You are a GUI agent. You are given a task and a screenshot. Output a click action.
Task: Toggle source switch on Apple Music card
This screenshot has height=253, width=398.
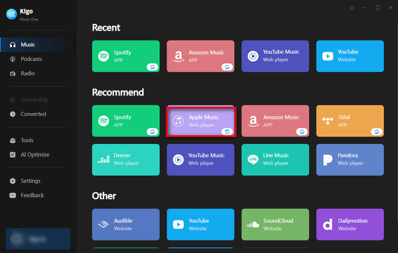pos(227,132)
